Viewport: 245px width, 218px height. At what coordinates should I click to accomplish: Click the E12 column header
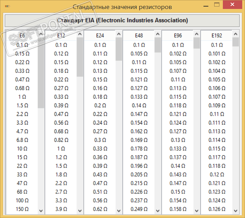61,36
